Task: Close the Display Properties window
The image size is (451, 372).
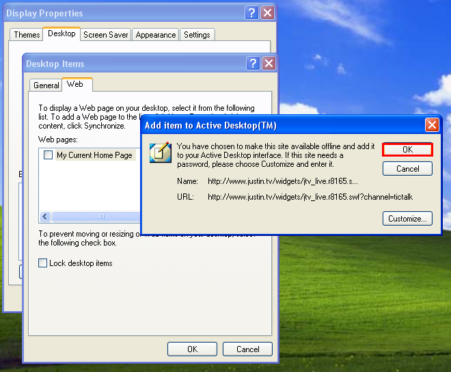Action: click(267, 13)
